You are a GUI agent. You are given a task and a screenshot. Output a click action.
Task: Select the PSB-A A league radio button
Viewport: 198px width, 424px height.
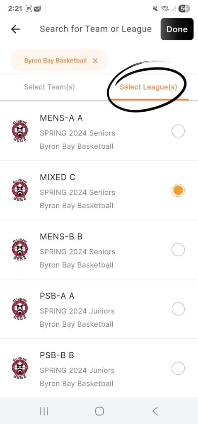178,309
